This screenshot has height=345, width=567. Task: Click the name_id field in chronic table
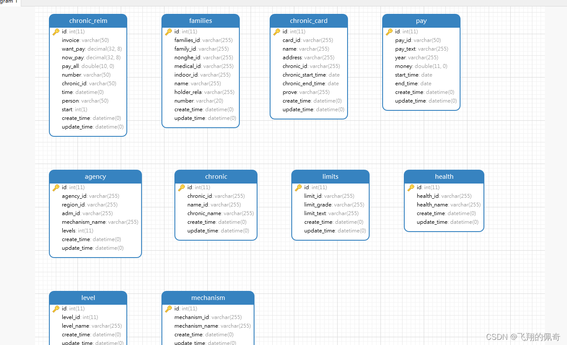[x=214, y=205]
